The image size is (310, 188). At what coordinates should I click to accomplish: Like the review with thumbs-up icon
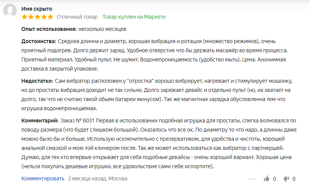coord(267,178)
